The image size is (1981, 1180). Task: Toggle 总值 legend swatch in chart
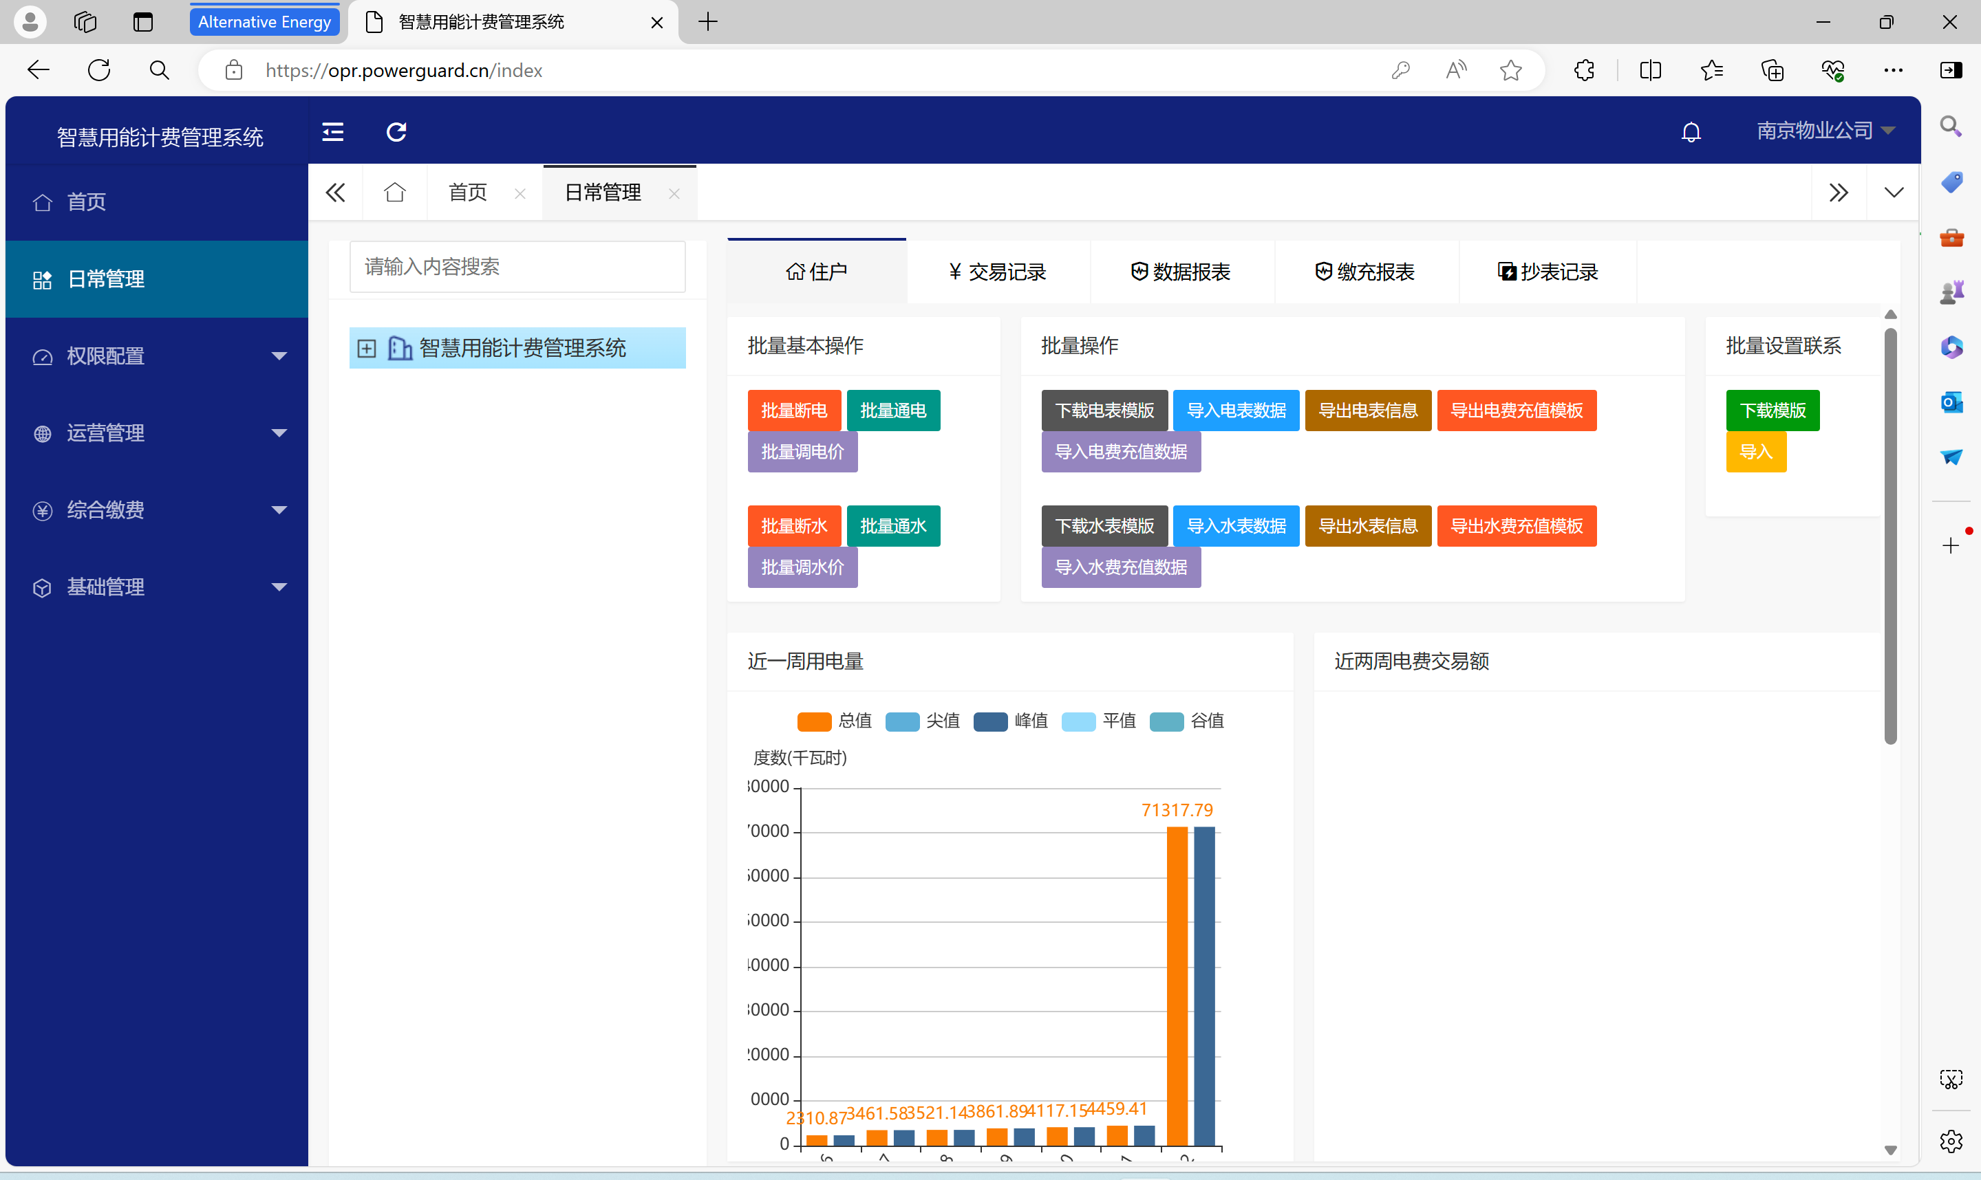814,722
